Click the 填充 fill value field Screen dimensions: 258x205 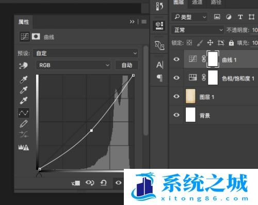coord(254,43)
